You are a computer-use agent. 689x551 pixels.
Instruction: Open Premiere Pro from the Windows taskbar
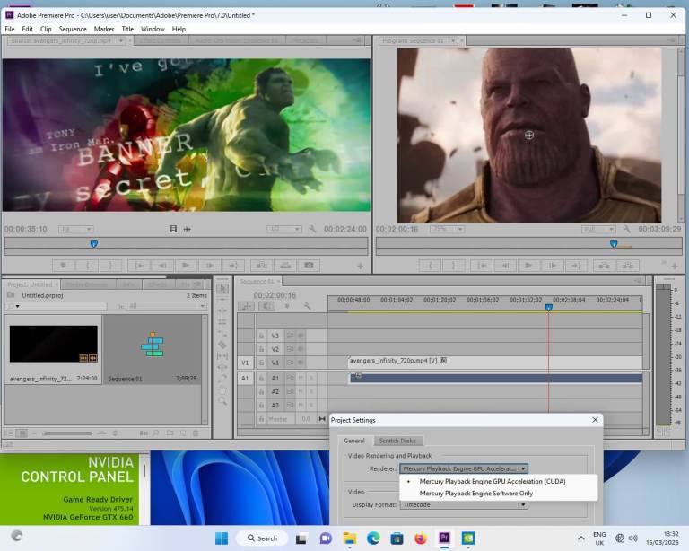444,538
